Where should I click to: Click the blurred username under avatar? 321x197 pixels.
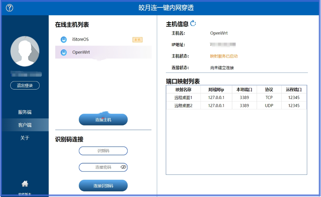(26, 74)
